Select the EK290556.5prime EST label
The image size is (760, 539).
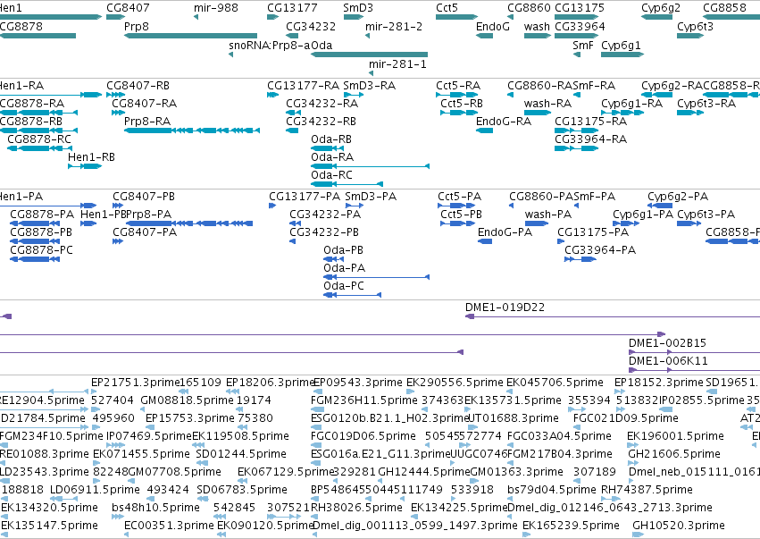[455, 383]
